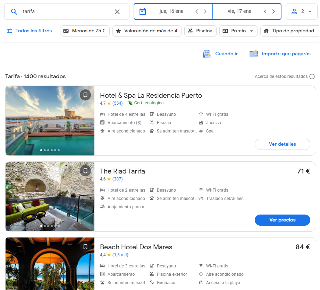320x290 pixels.
Task: Open the guests count dropdown
Action: [301, 11]
